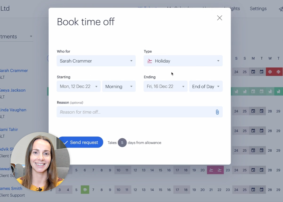Click the paper plane icon in top navigation
Image resolution: width=283 pixels, height=202 pixels.
280,9
